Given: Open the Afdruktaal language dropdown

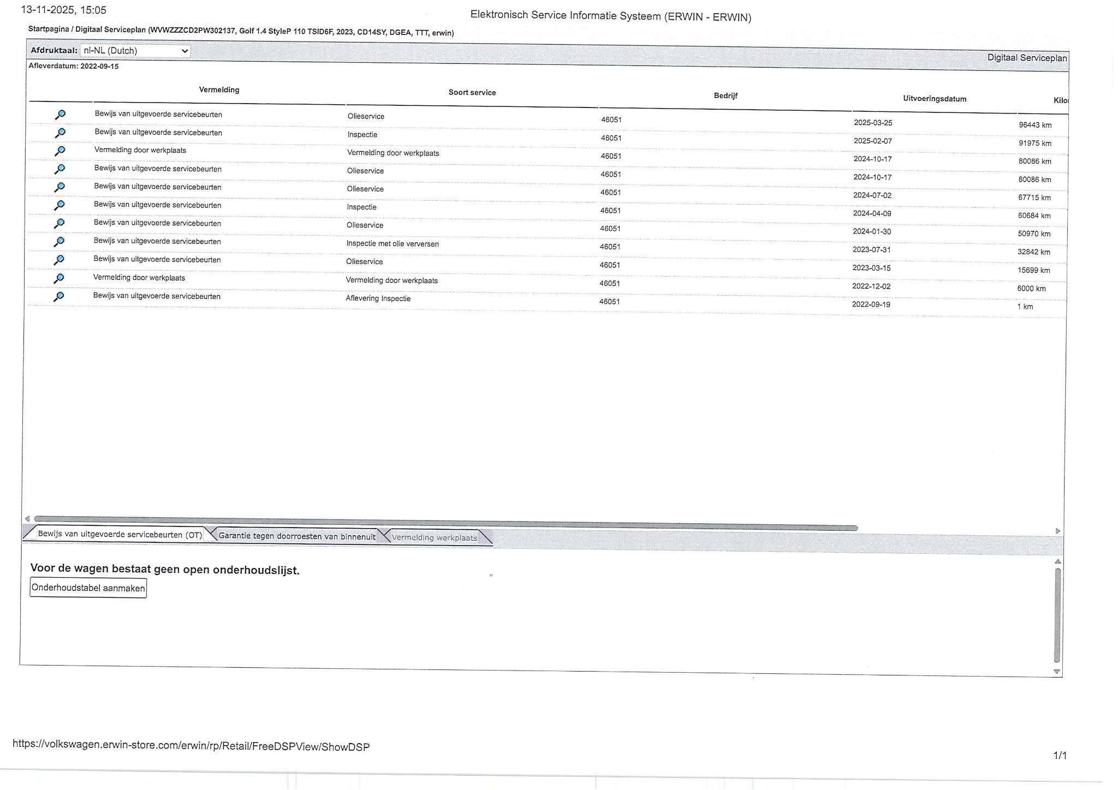Looking at the screenshot, I should (x=135, y=51).
